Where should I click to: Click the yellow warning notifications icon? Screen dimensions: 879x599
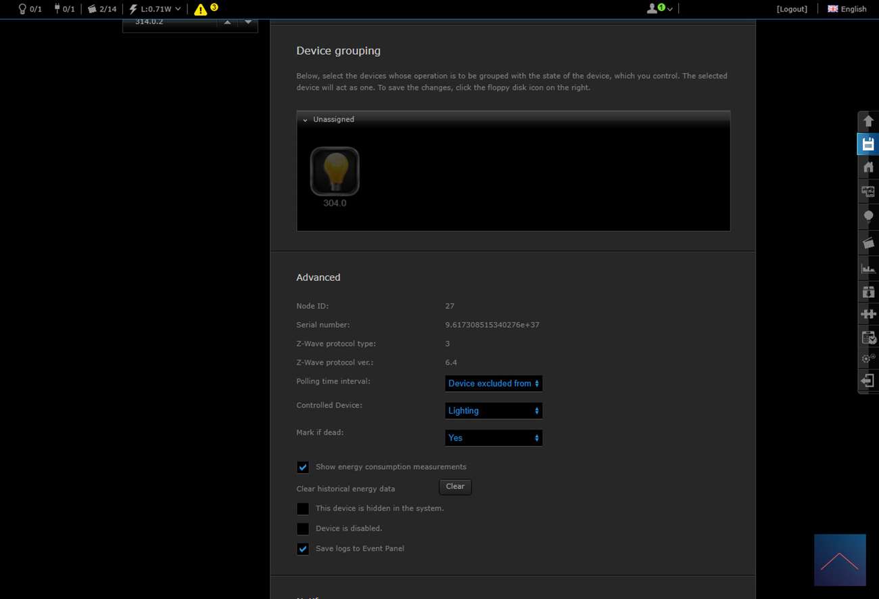pos(201,9)
